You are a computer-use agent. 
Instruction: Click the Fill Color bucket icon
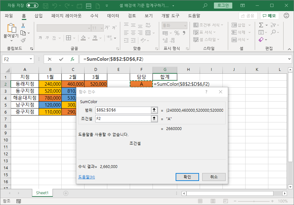(83, 38)
